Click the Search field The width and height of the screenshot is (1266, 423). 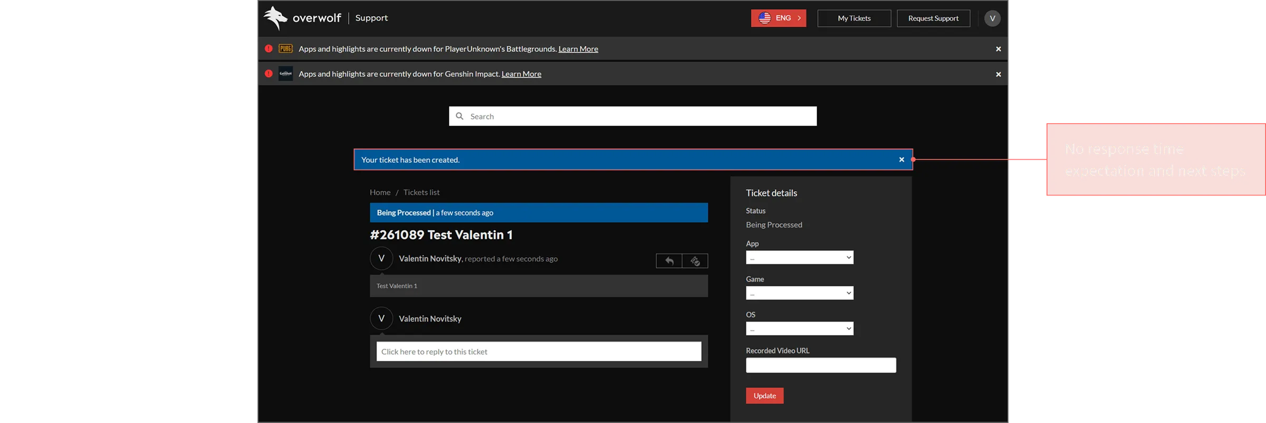click(x=632, y=116)
